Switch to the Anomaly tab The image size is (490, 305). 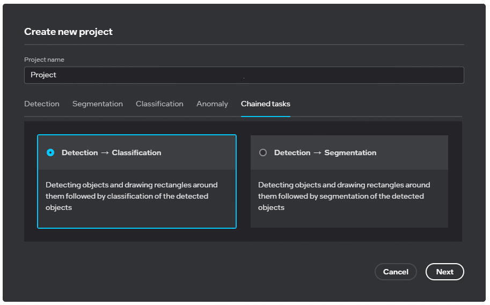212,104
